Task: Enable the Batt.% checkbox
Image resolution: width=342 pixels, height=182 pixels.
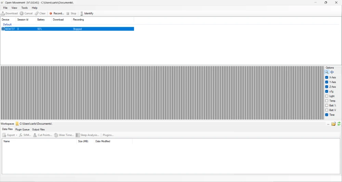Action: tap(327, 106)
